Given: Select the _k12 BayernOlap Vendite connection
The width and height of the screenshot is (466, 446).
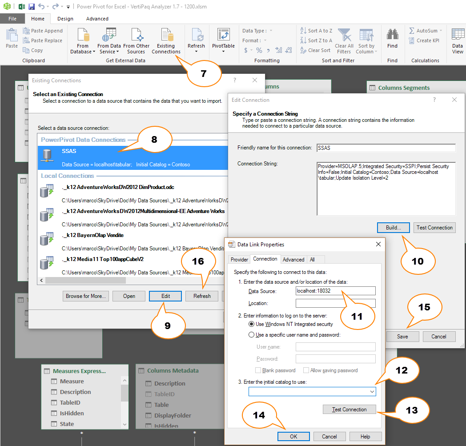Looking at the screenshot, I should pos(133,241).
